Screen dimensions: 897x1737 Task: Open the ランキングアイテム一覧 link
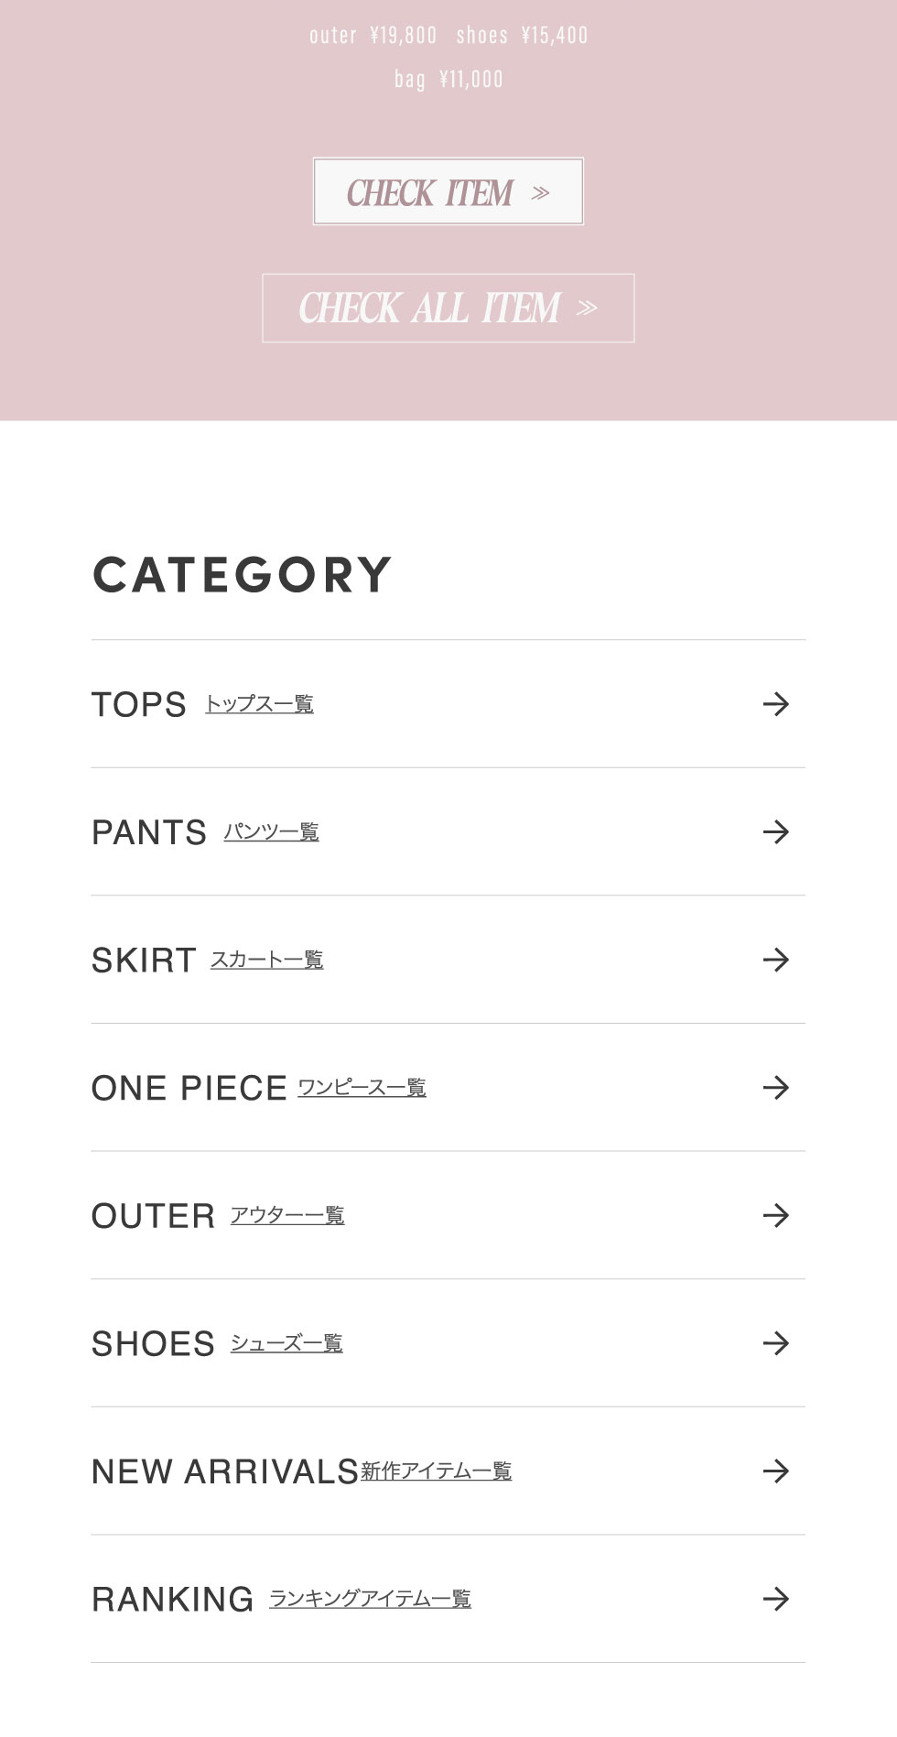[370, 1599]
